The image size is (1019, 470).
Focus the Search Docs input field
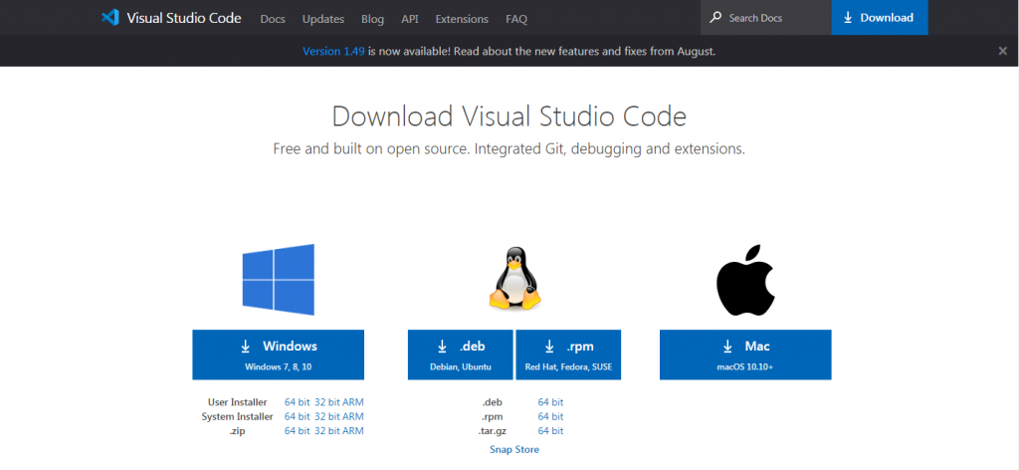tap(765, 18)
